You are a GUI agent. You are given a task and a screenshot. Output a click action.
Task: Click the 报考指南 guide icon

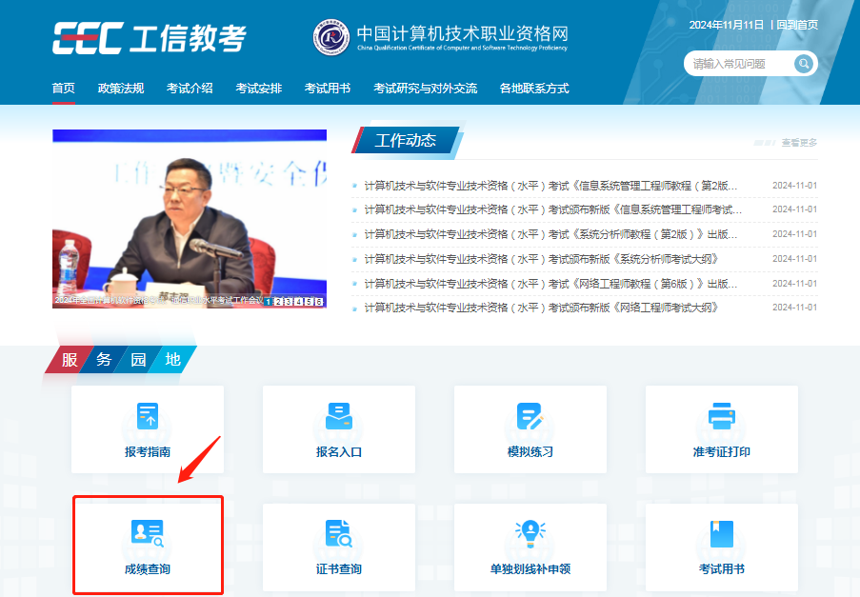coord(148,416)
